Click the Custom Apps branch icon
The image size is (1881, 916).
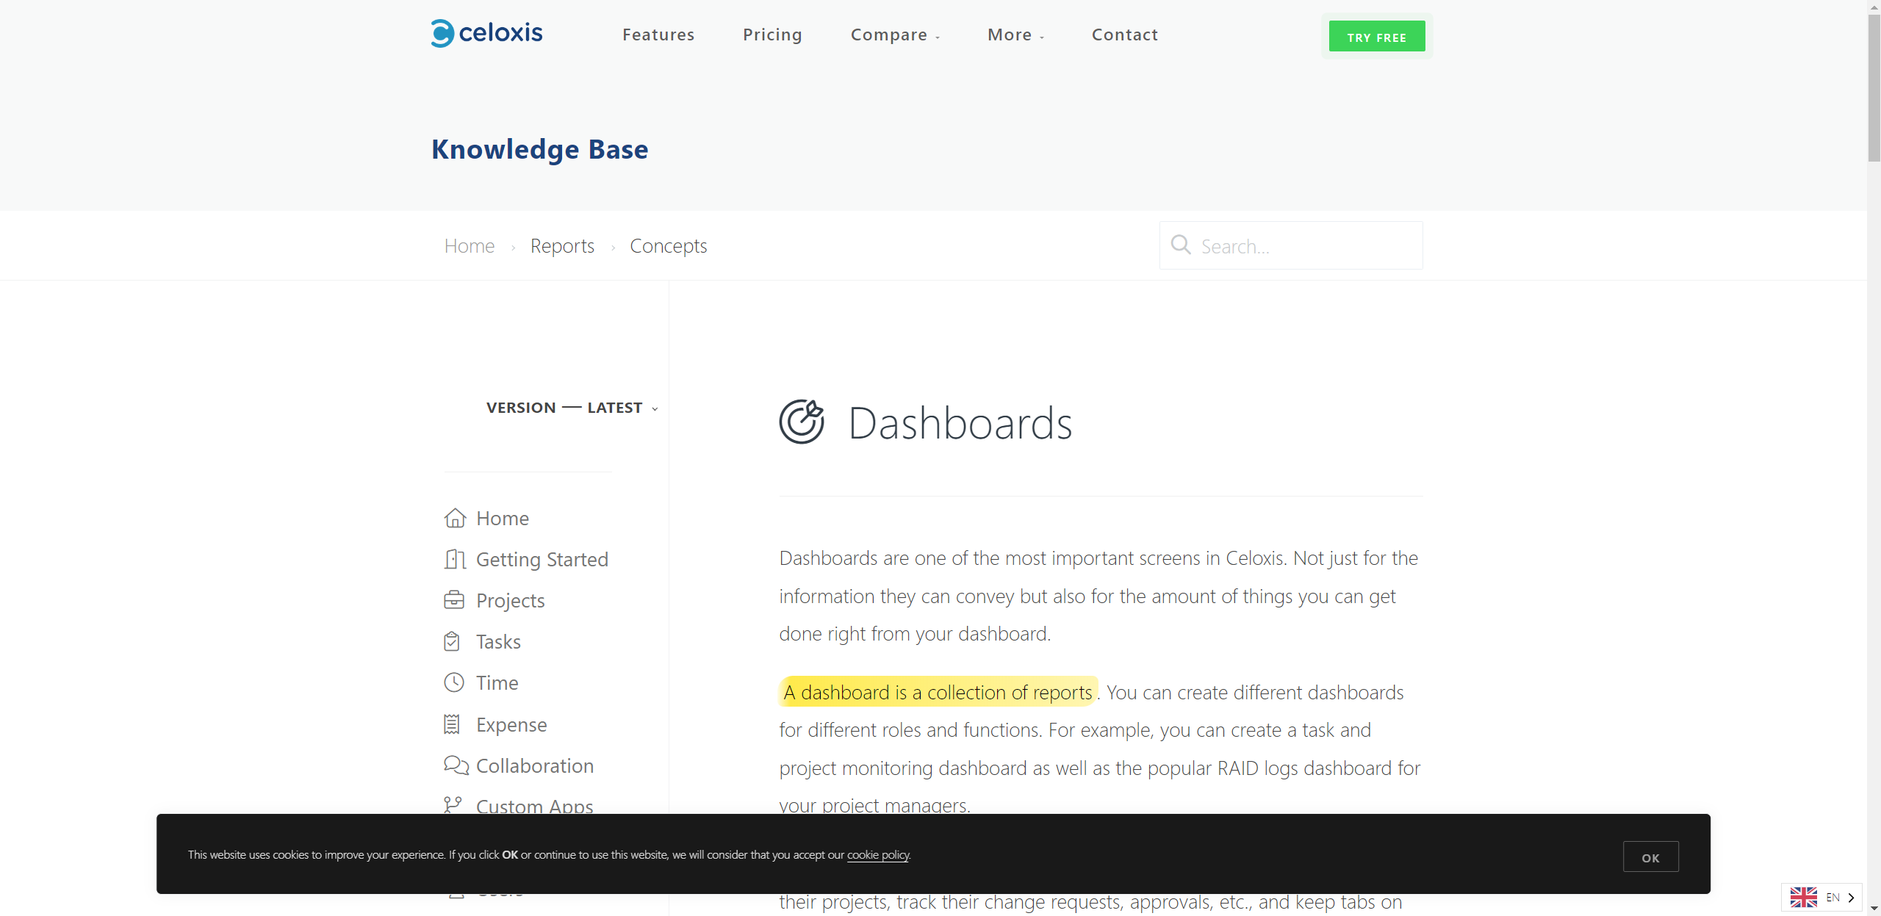[453, 805]
